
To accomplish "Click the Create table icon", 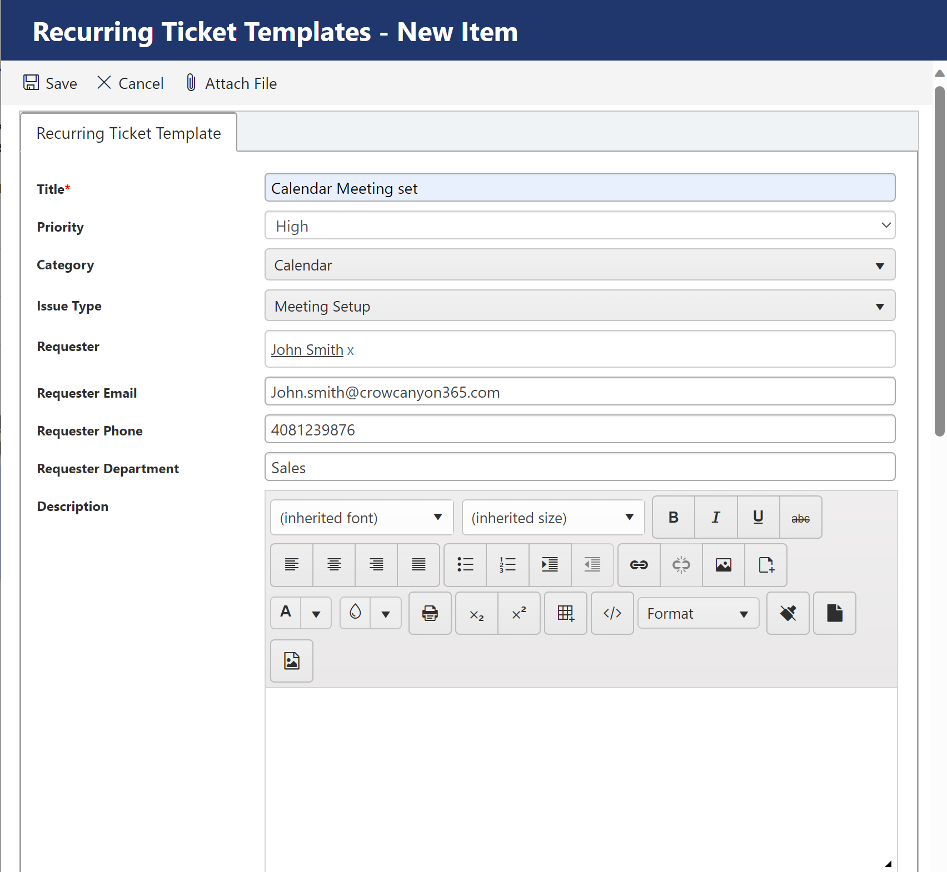I will (x=565, y=613).
